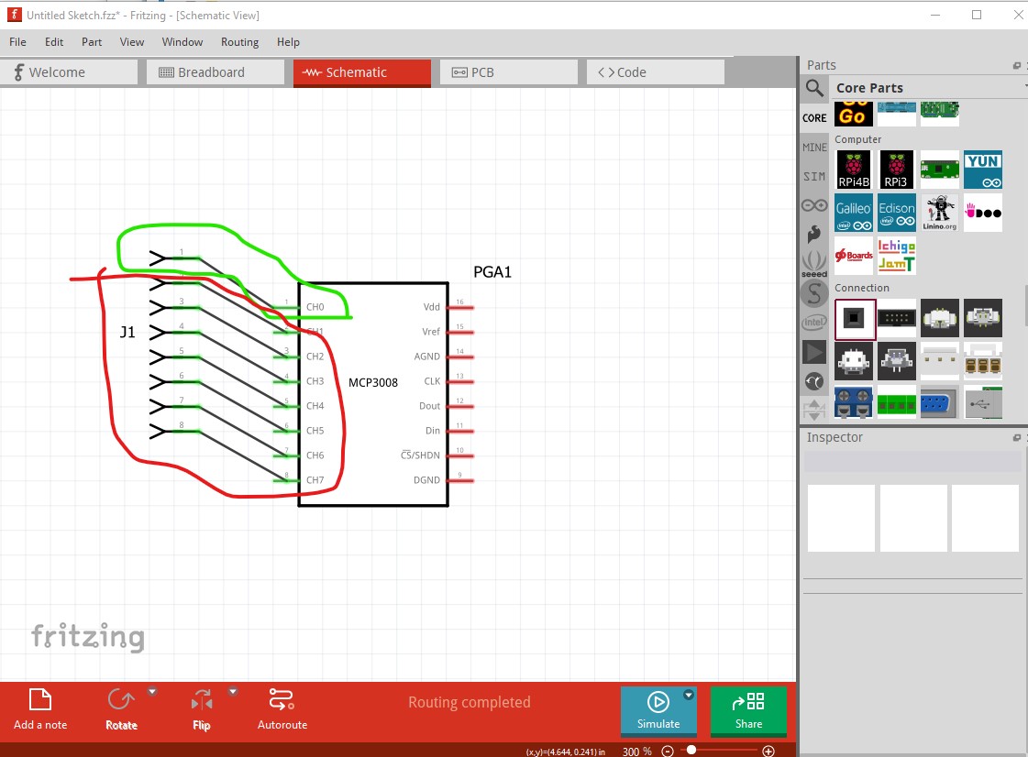This screenshot has height=757, width=1028.
Task: Expand the Flip options arrow
Action: click(233, 691)
